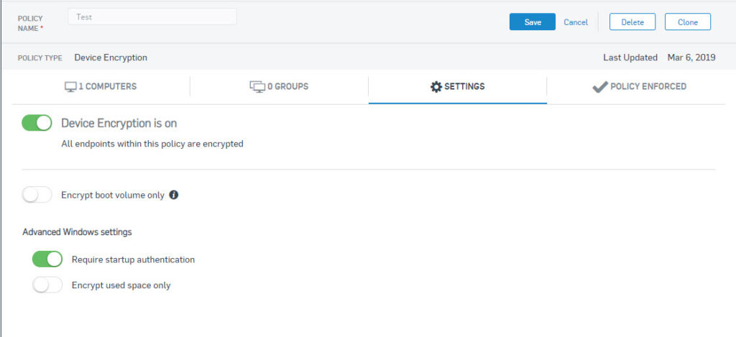Delete the Test policy
The height and width of the screenshot is (337, 736).
point(632,22)
